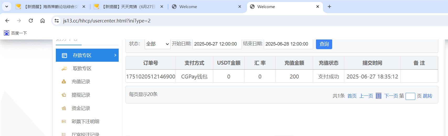Screen dimensions: 448x136
Task: Open the 存款专区 menu item
Action: (x=87, y=55)
